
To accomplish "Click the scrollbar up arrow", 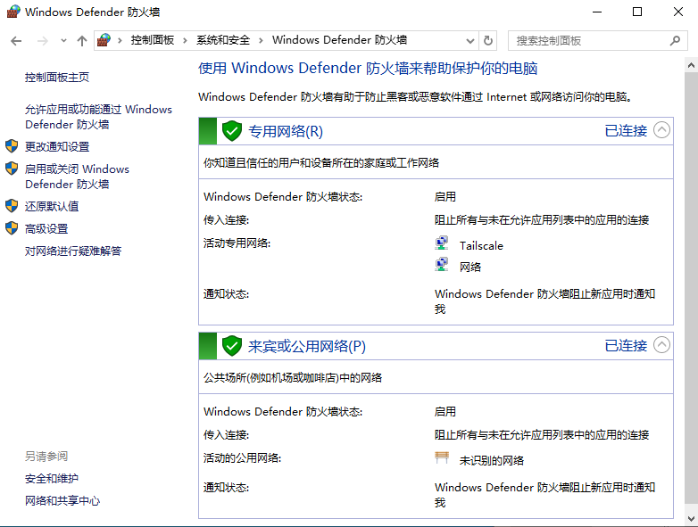I will (x=691, y=65).
